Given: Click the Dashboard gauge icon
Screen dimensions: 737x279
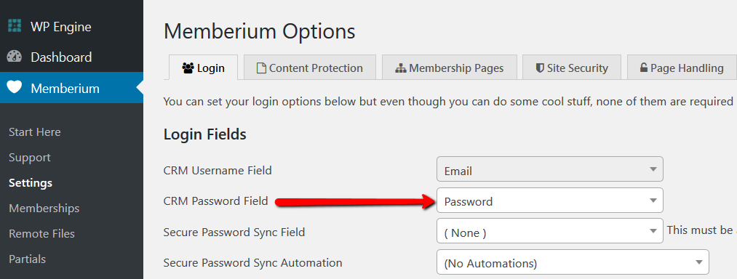Looking at the screenshot, I should tap(15, 57).
